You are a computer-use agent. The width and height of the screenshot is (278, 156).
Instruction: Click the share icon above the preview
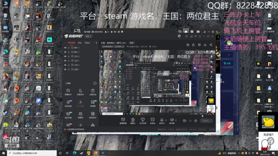click(x=211, y=45)
